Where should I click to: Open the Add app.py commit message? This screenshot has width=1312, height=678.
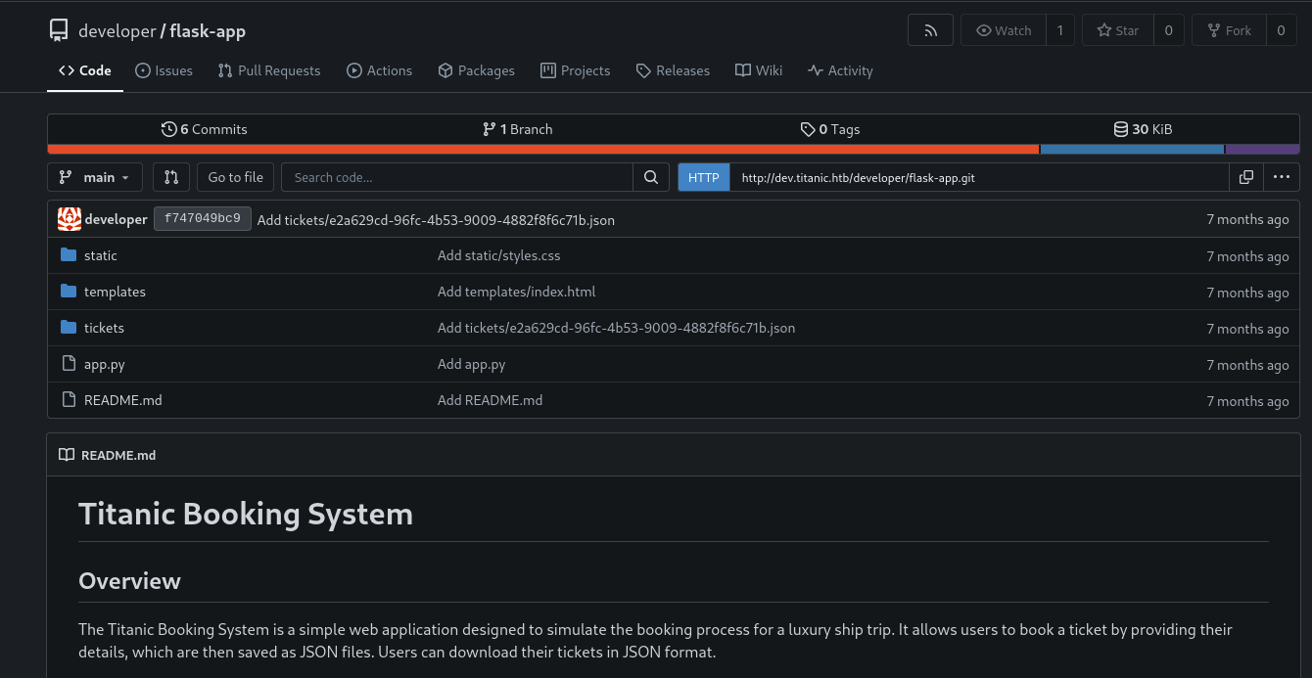click(x=472, y=364)
